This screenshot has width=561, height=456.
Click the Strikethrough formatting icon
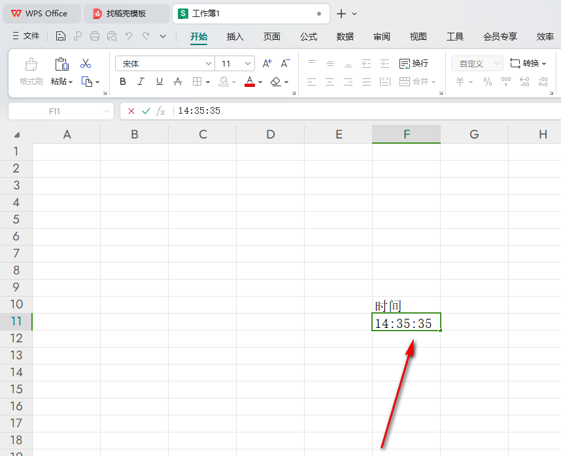pos(177,82)
